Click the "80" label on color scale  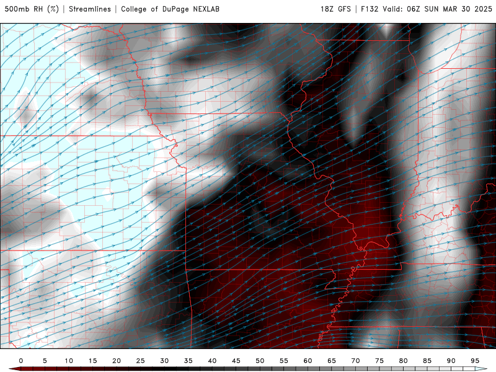404,361
